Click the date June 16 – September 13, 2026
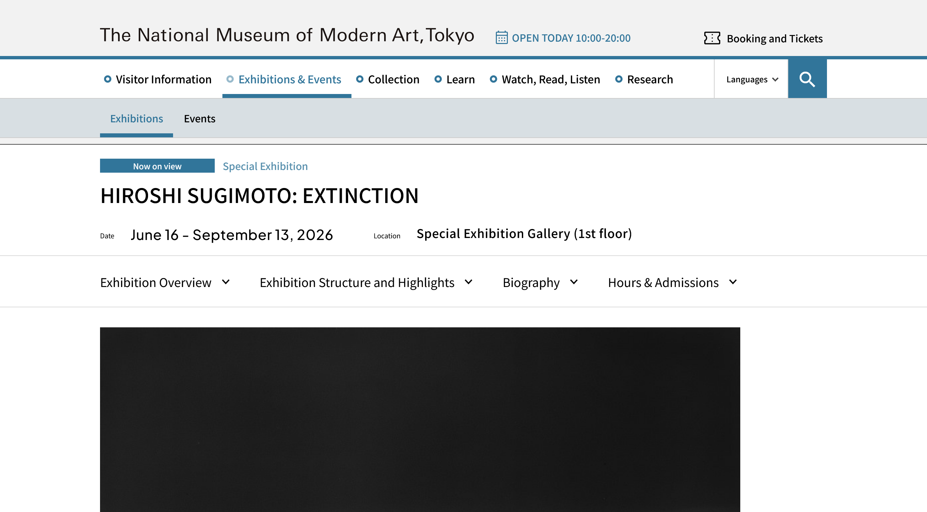Screen dimensions: 927x512 pyautogui.click(x=232, y=235)
